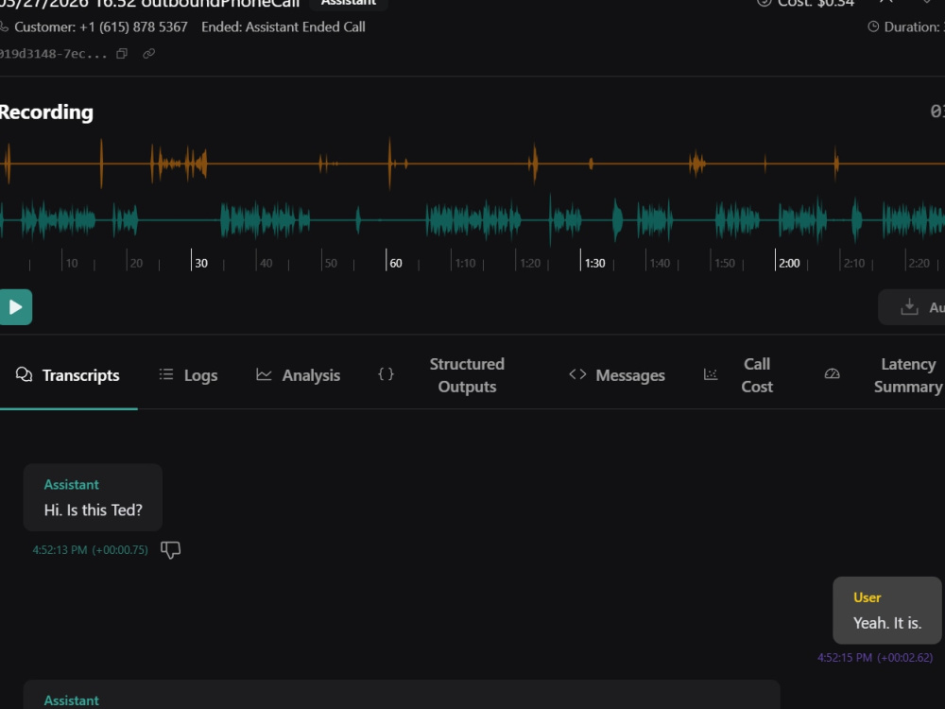The height and width of the screenshot is (709, 945).
Task: Click the Analysis chart icon
Action: 264,374
